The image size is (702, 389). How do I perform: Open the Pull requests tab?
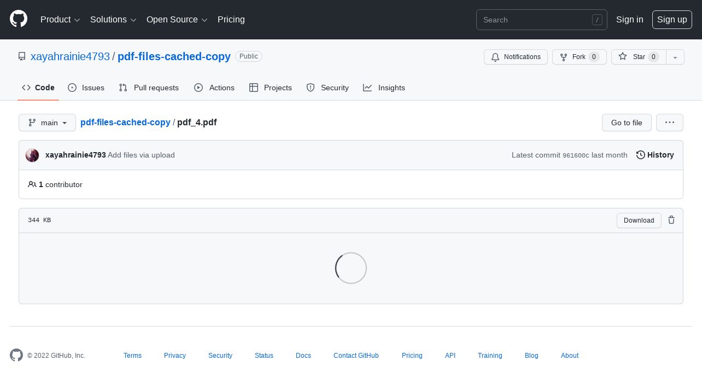[149, 88]
